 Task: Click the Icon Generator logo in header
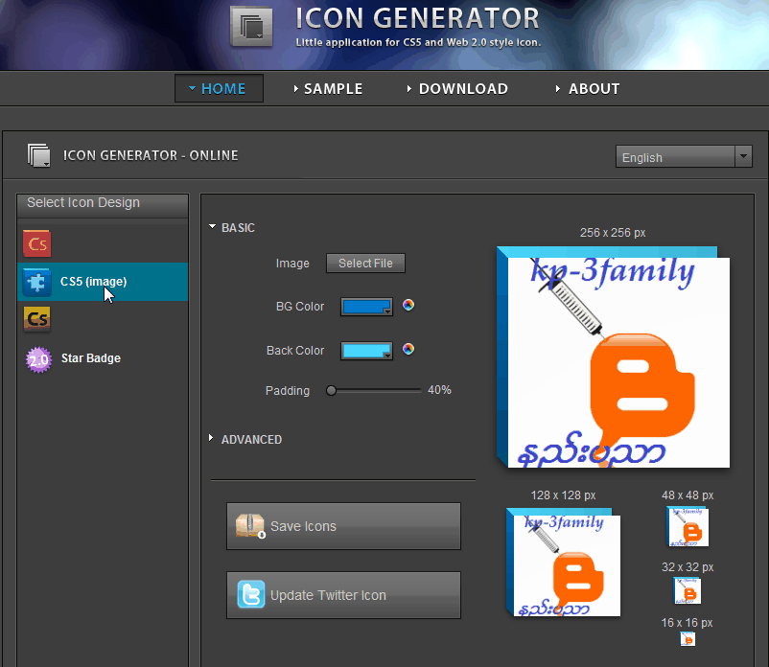(251, 27)
